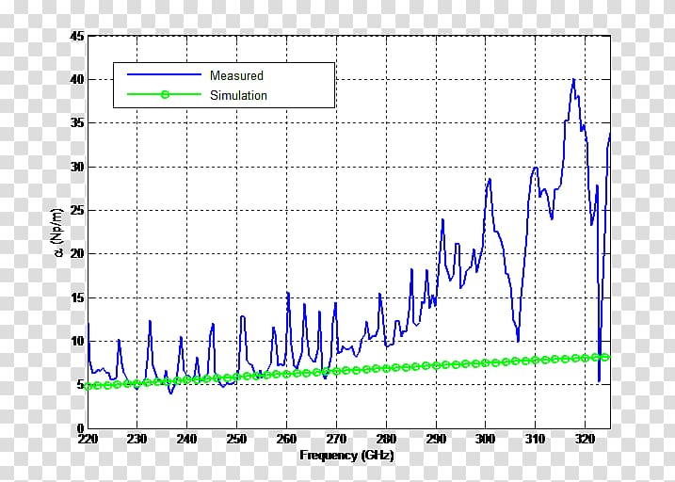The width and height of the screenshot is (675, 482).
Task: Select the 40 y-axis tick label
Action: click(76, 80)
